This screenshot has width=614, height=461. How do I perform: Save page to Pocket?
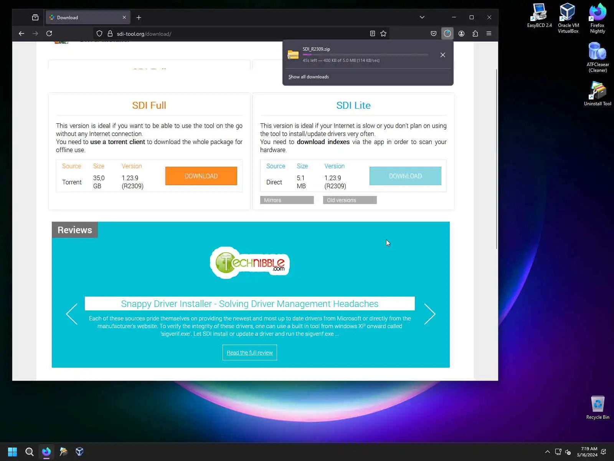(x=434, y=33)
